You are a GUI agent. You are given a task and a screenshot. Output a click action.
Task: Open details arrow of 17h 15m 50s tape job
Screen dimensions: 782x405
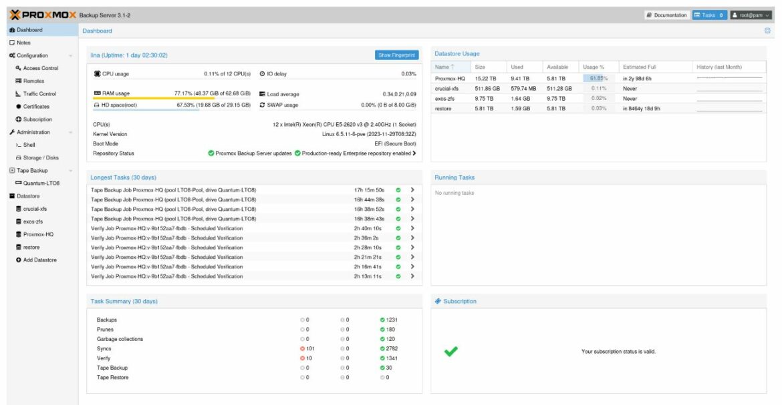[412, 190]
